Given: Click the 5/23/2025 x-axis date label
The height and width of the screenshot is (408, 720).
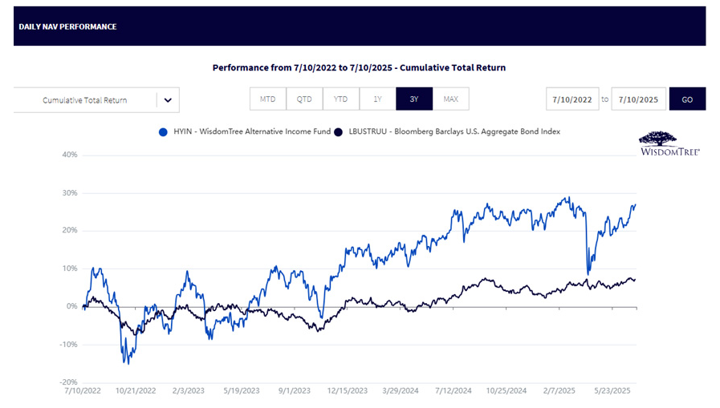Looking at the screenshot, I should (612, 391).
